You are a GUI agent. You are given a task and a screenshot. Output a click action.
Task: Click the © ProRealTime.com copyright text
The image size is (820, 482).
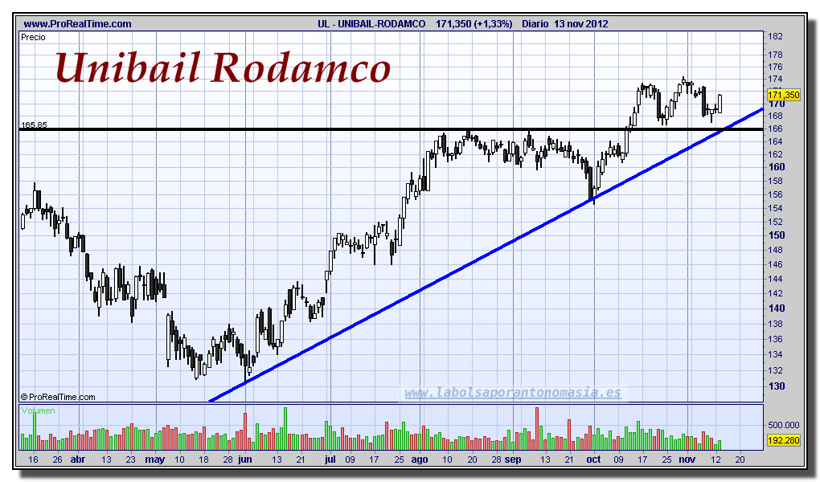pos(58,398)
